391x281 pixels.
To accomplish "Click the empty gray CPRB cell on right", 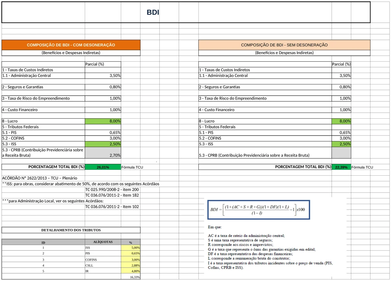I will pos(341,153).
